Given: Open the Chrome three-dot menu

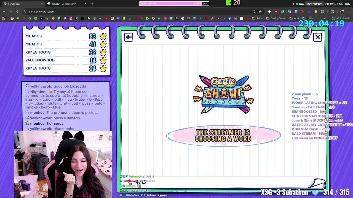Looking at the screenshot, I should click(x=349, y=12).
